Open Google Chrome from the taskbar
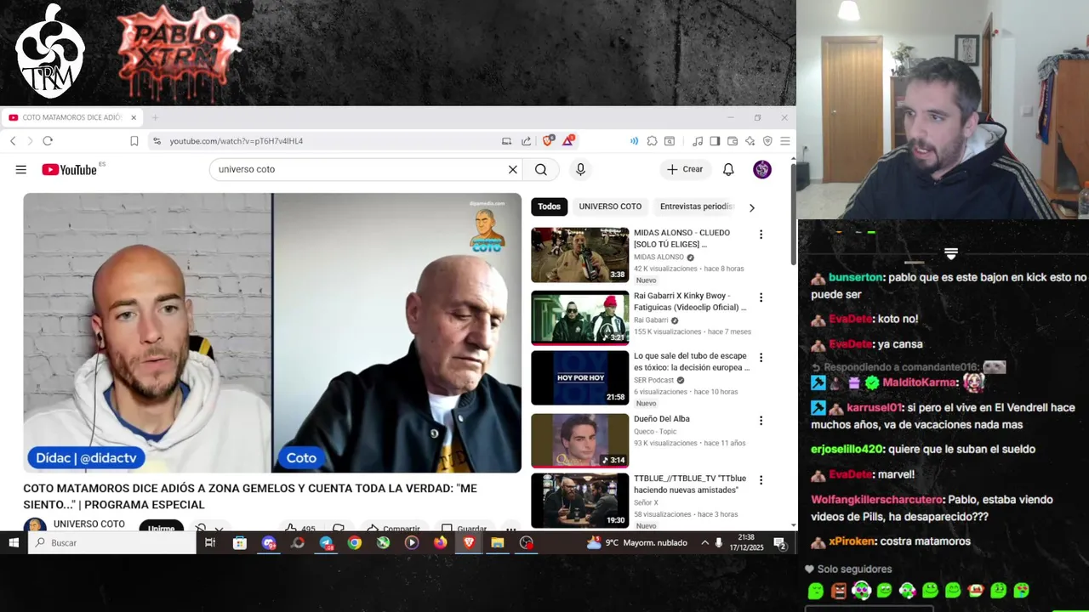 pyautogui.click(x=355, y=542)
